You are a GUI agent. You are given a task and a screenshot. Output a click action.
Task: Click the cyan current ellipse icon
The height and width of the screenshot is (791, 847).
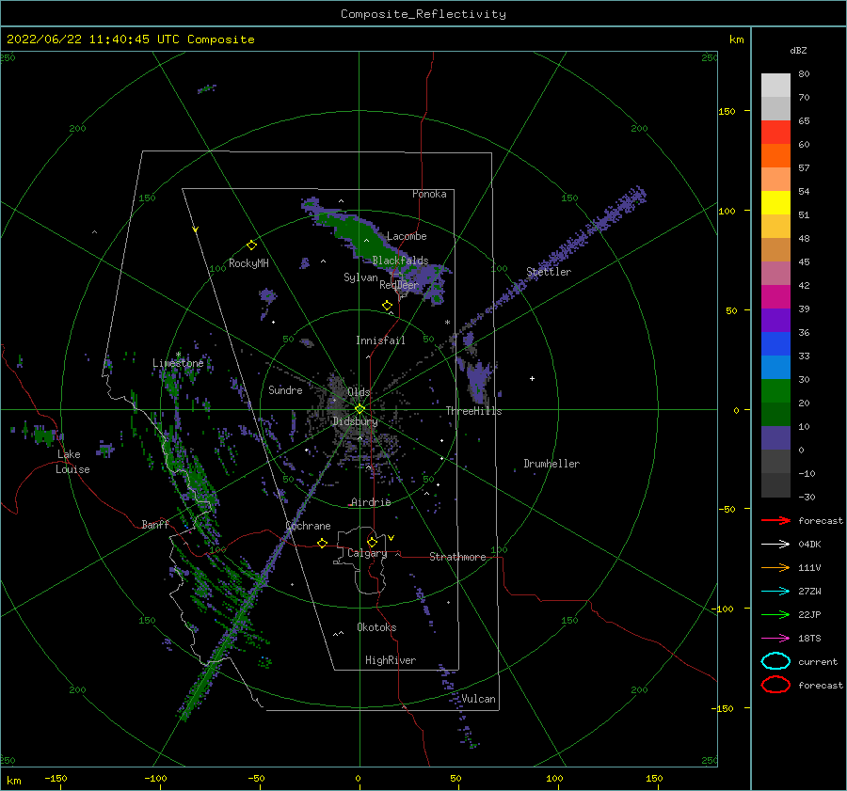click(x=775, y=661)
